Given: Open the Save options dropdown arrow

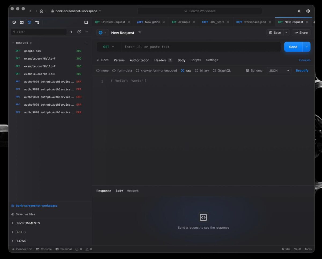Looking at the screenshot, I should (x=286, y=33).
